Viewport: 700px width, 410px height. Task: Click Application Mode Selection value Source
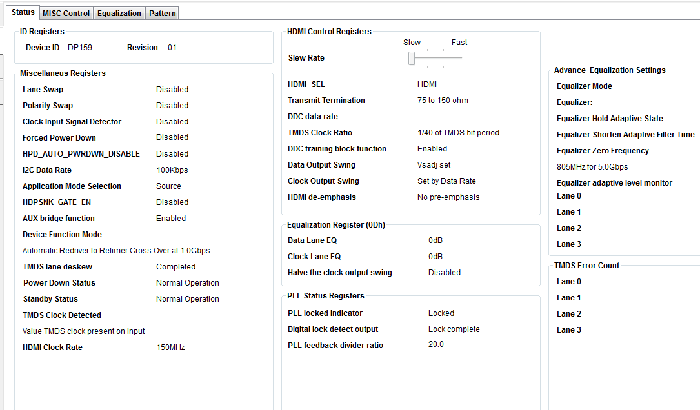click(x=168, y=186)
